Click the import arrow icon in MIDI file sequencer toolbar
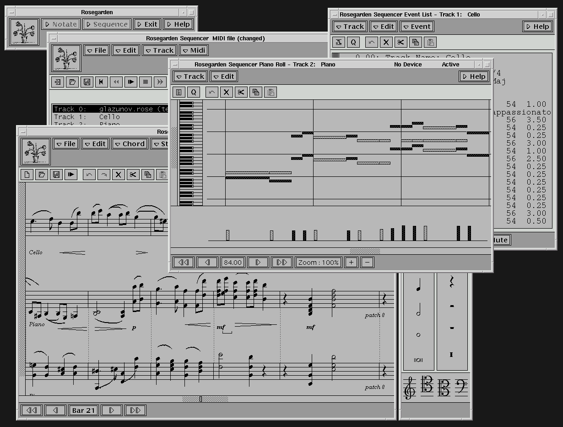Screen dimensions: 563x427 point(57,82)
